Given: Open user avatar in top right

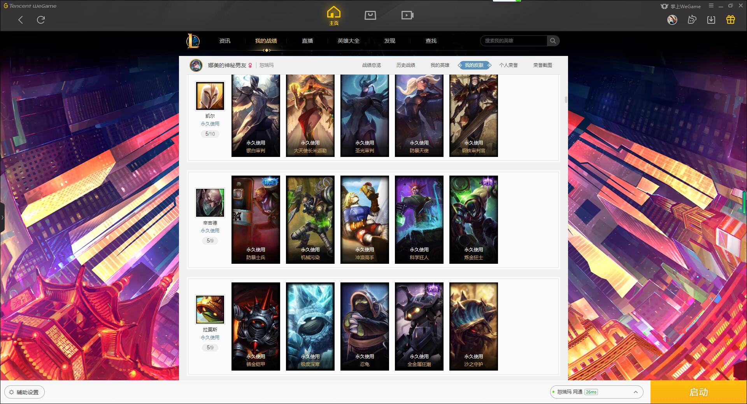Looking at the screenshot, I should (672, 20).
